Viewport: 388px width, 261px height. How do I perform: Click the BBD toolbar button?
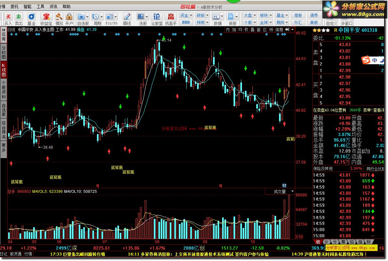[x=186, y=22]
